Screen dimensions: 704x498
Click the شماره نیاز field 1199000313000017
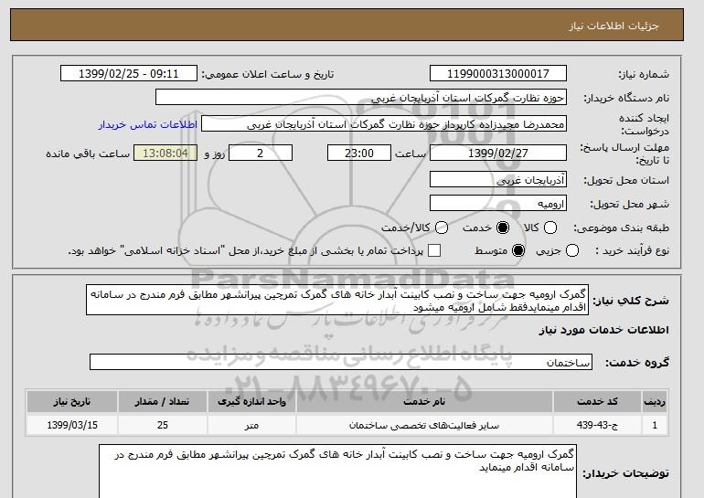498,74
